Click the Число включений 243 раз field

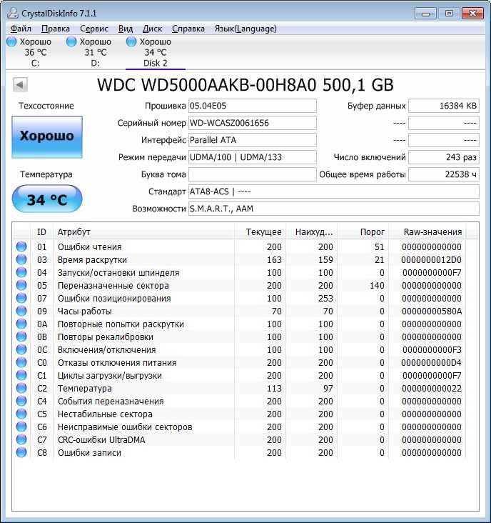pyautogui.click(x=444, y=157)
